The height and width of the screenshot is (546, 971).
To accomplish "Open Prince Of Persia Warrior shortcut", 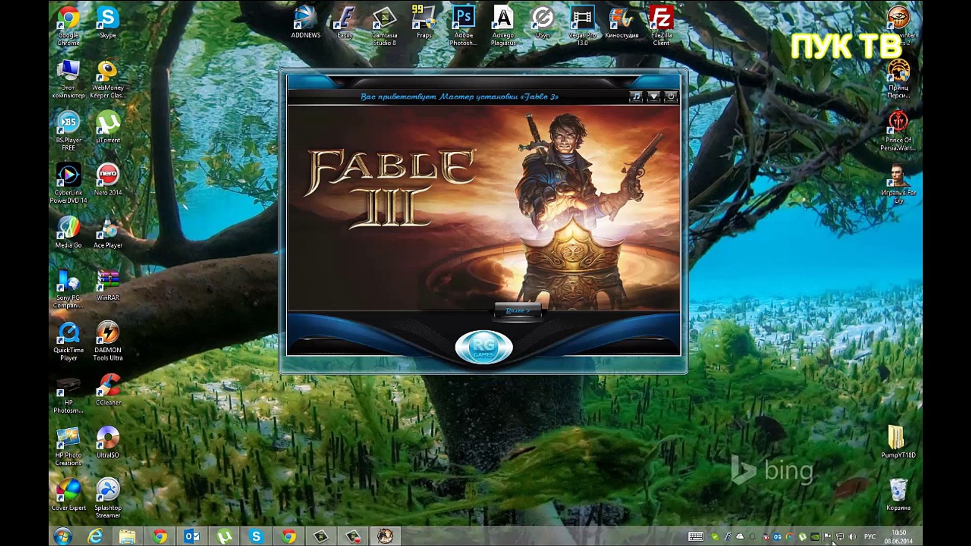I will click(x=898, y=131).
